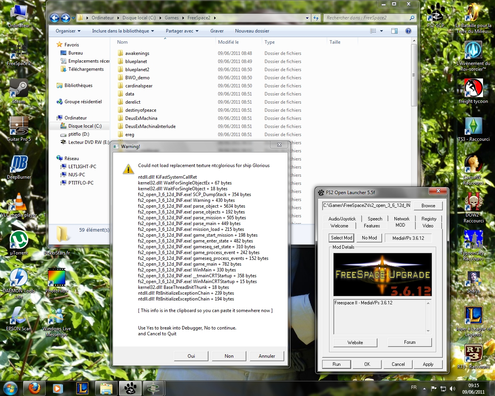Click Browse next to the executable path
Image resolution: width=495 pixels, height=396 pixels.
(x=428, y=206)
